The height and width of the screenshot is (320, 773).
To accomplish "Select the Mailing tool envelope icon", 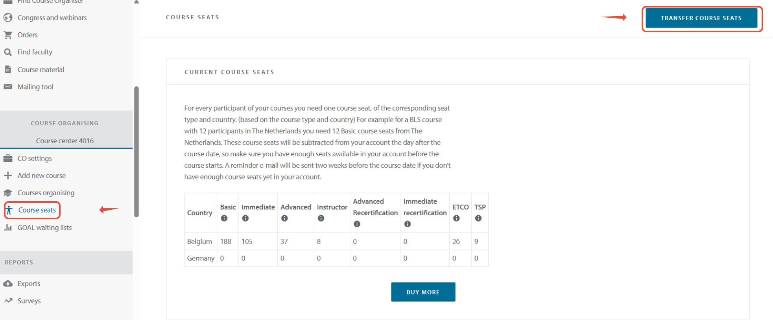I will click(8, 87).
